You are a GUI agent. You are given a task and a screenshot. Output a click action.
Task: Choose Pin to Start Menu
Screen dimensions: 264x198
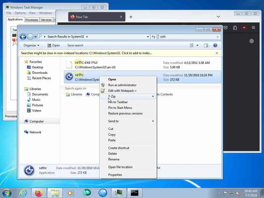(x=128, y=108)
